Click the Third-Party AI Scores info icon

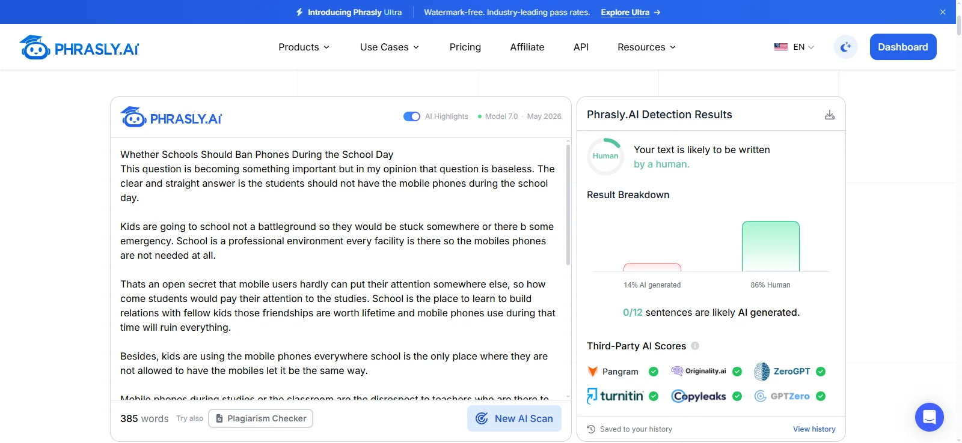point(695,346)
